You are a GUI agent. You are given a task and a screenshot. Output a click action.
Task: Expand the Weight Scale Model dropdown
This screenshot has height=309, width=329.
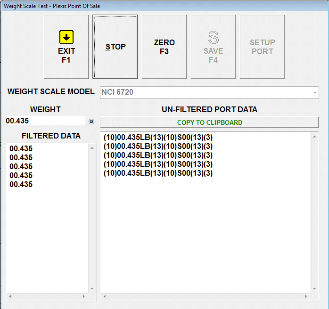click(315, 92)
